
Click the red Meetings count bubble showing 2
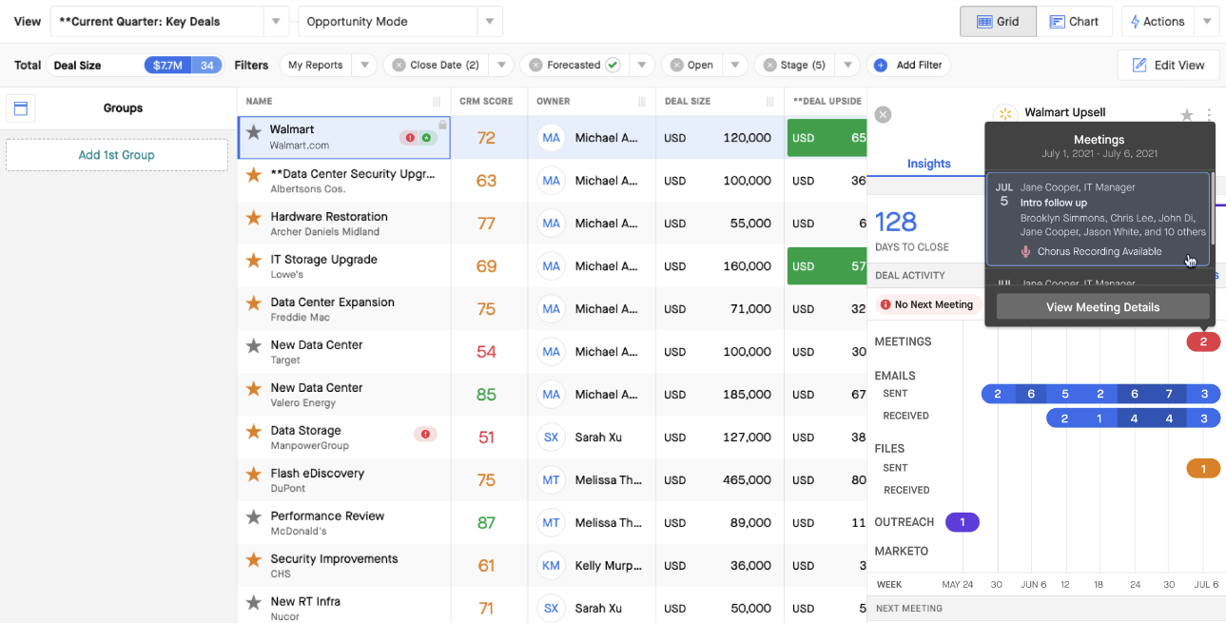click(x=1203, y=341)
